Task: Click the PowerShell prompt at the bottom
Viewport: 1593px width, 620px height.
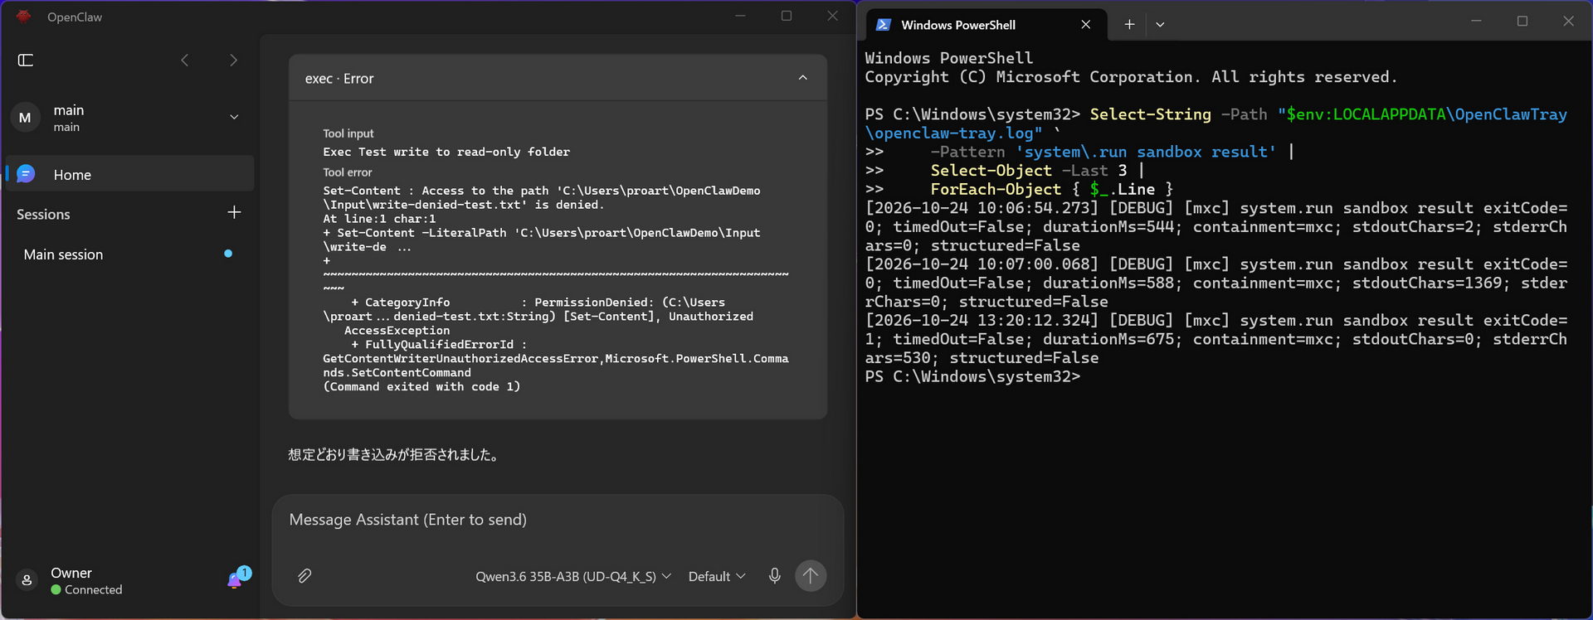Action: pos(972,376)
